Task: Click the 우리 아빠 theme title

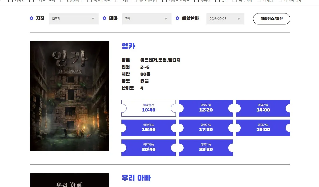Action: tap(136, 178)
